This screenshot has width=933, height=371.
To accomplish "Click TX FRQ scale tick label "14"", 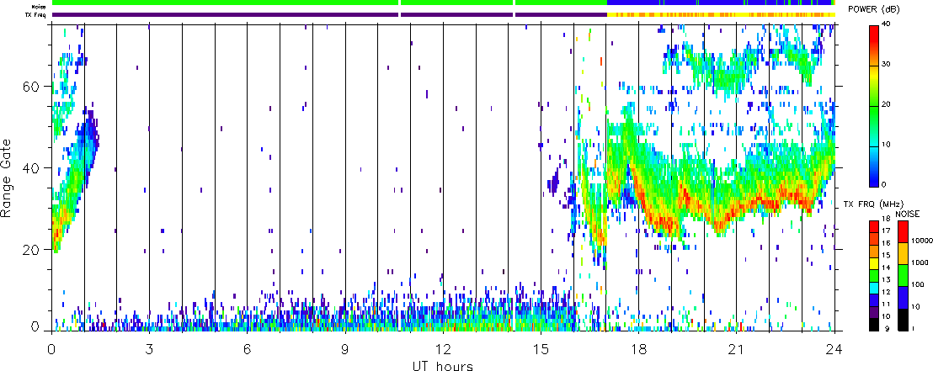I will click(x=888, y=268).
